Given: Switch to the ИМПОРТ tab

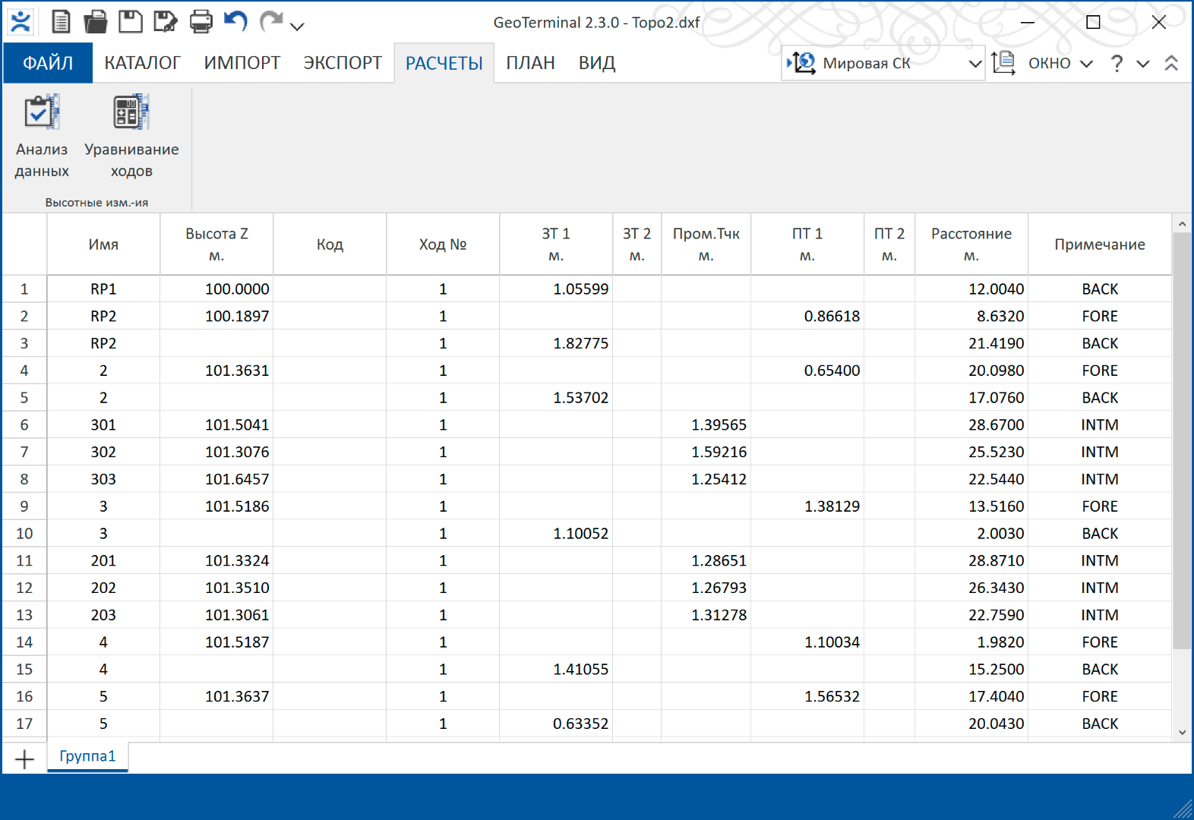Looking at the screenshot, I should click(242, 63).
